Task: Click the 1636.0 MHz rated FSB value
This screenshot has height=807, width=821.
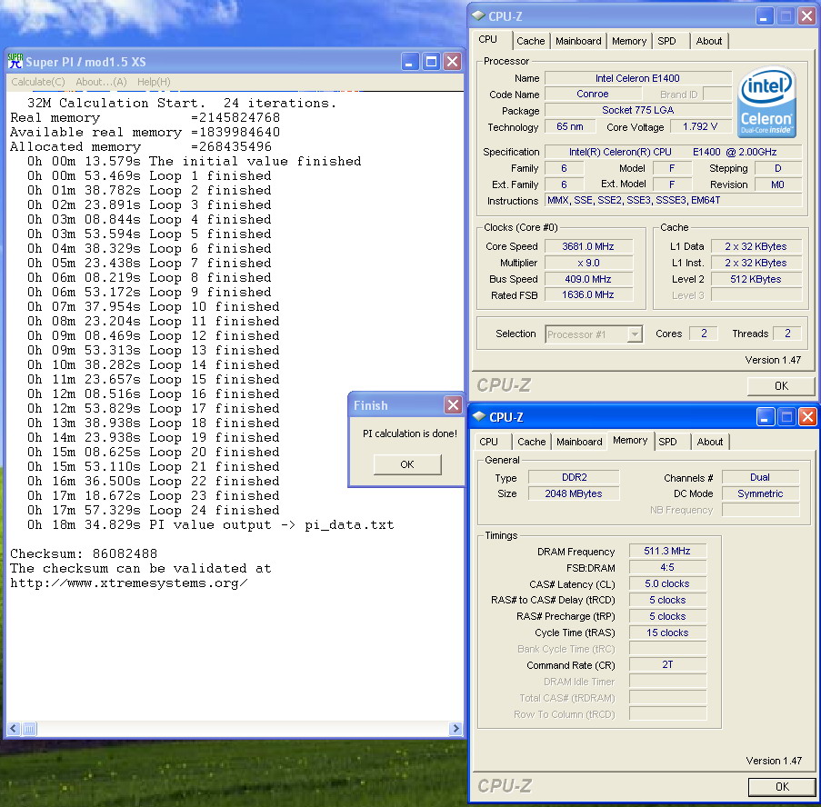Action: pos(588,294)
